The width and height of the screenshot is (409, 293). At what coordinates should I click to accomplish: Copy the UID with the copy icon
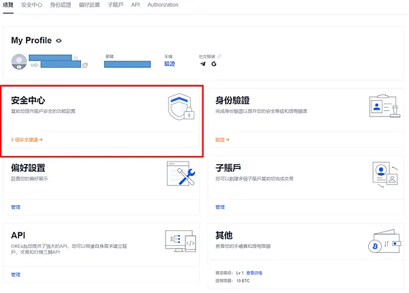[x=85, y=65]
